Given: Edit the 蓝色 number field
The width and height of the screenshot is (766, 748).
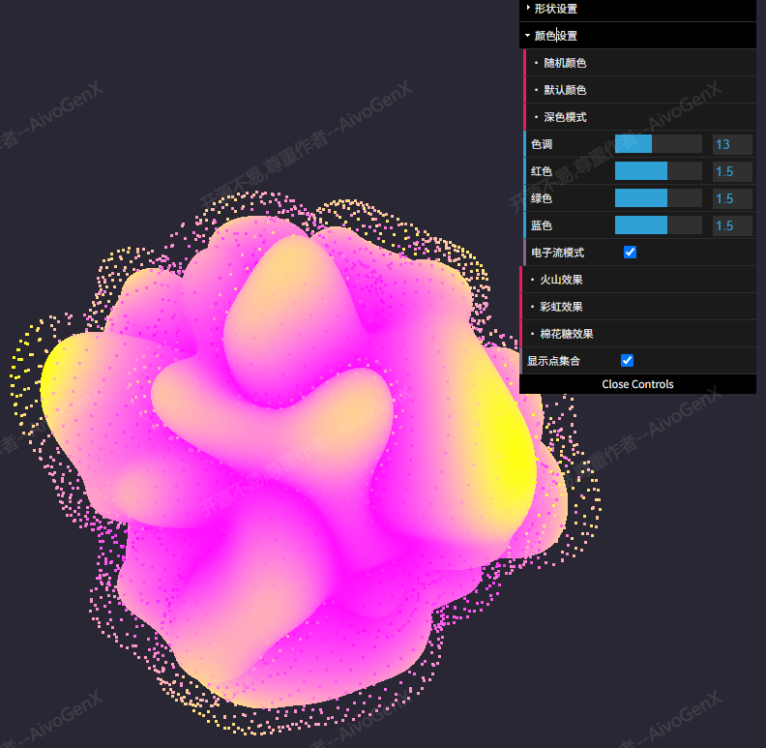Looking at the screenshot, I should 731,225.
